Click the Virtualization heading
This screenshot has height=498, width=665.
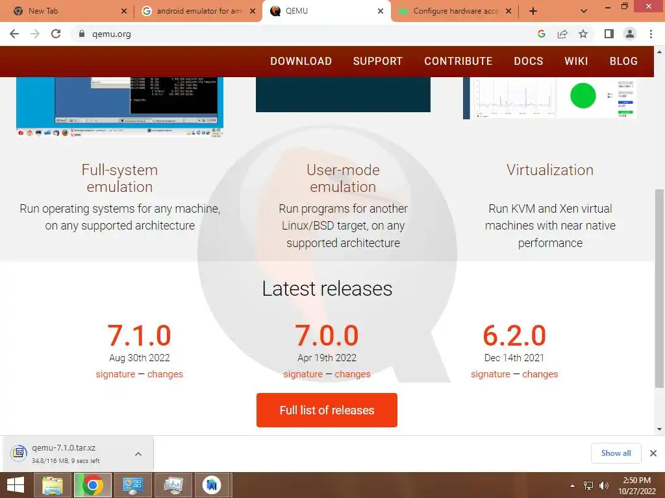(550, 170)
